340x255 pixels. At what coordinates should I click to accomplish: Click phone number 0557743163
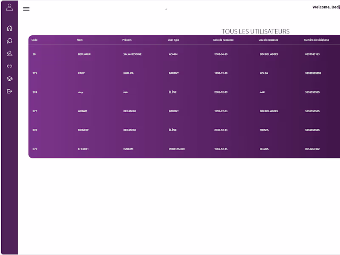click(312, 54)
